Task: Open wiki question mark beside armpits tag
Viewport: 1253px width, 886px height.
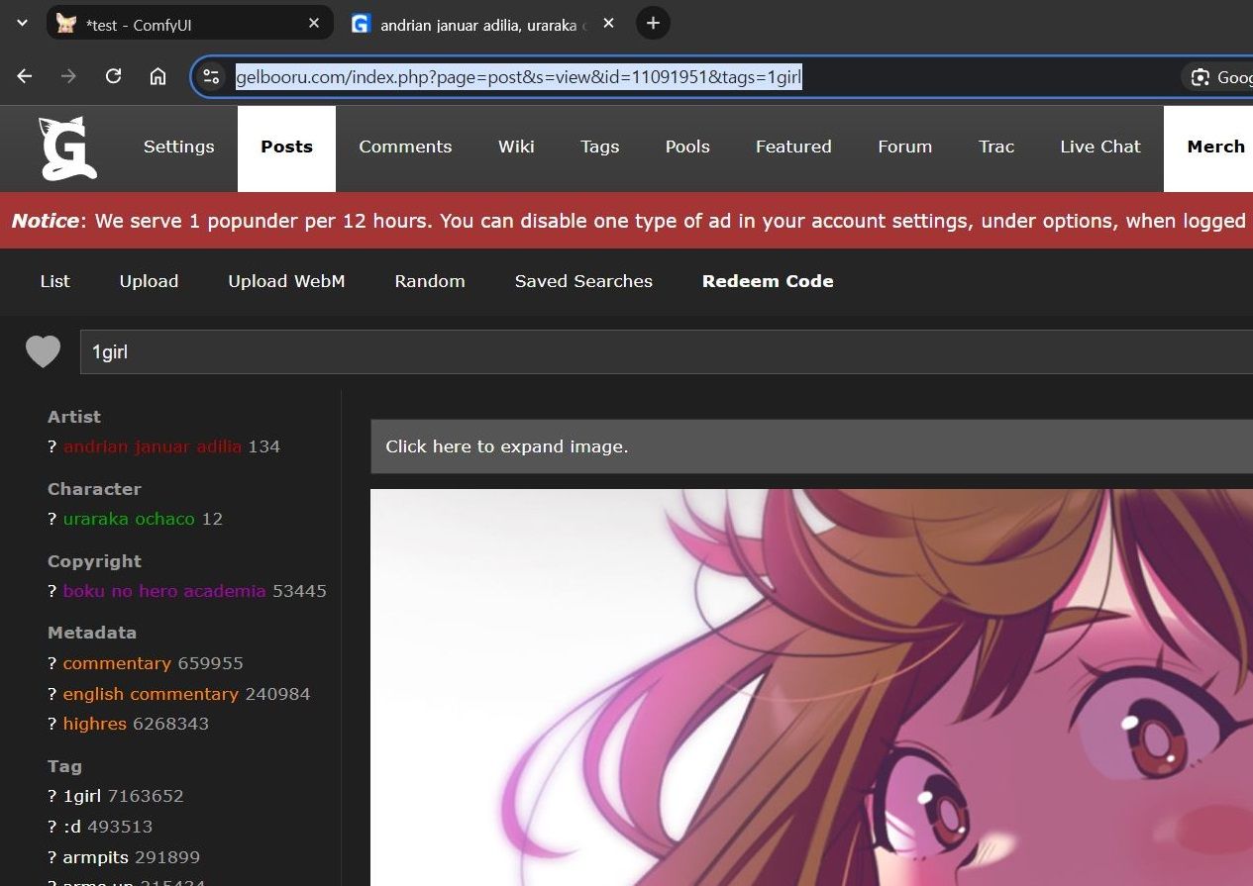Action: tap(52, 857)
